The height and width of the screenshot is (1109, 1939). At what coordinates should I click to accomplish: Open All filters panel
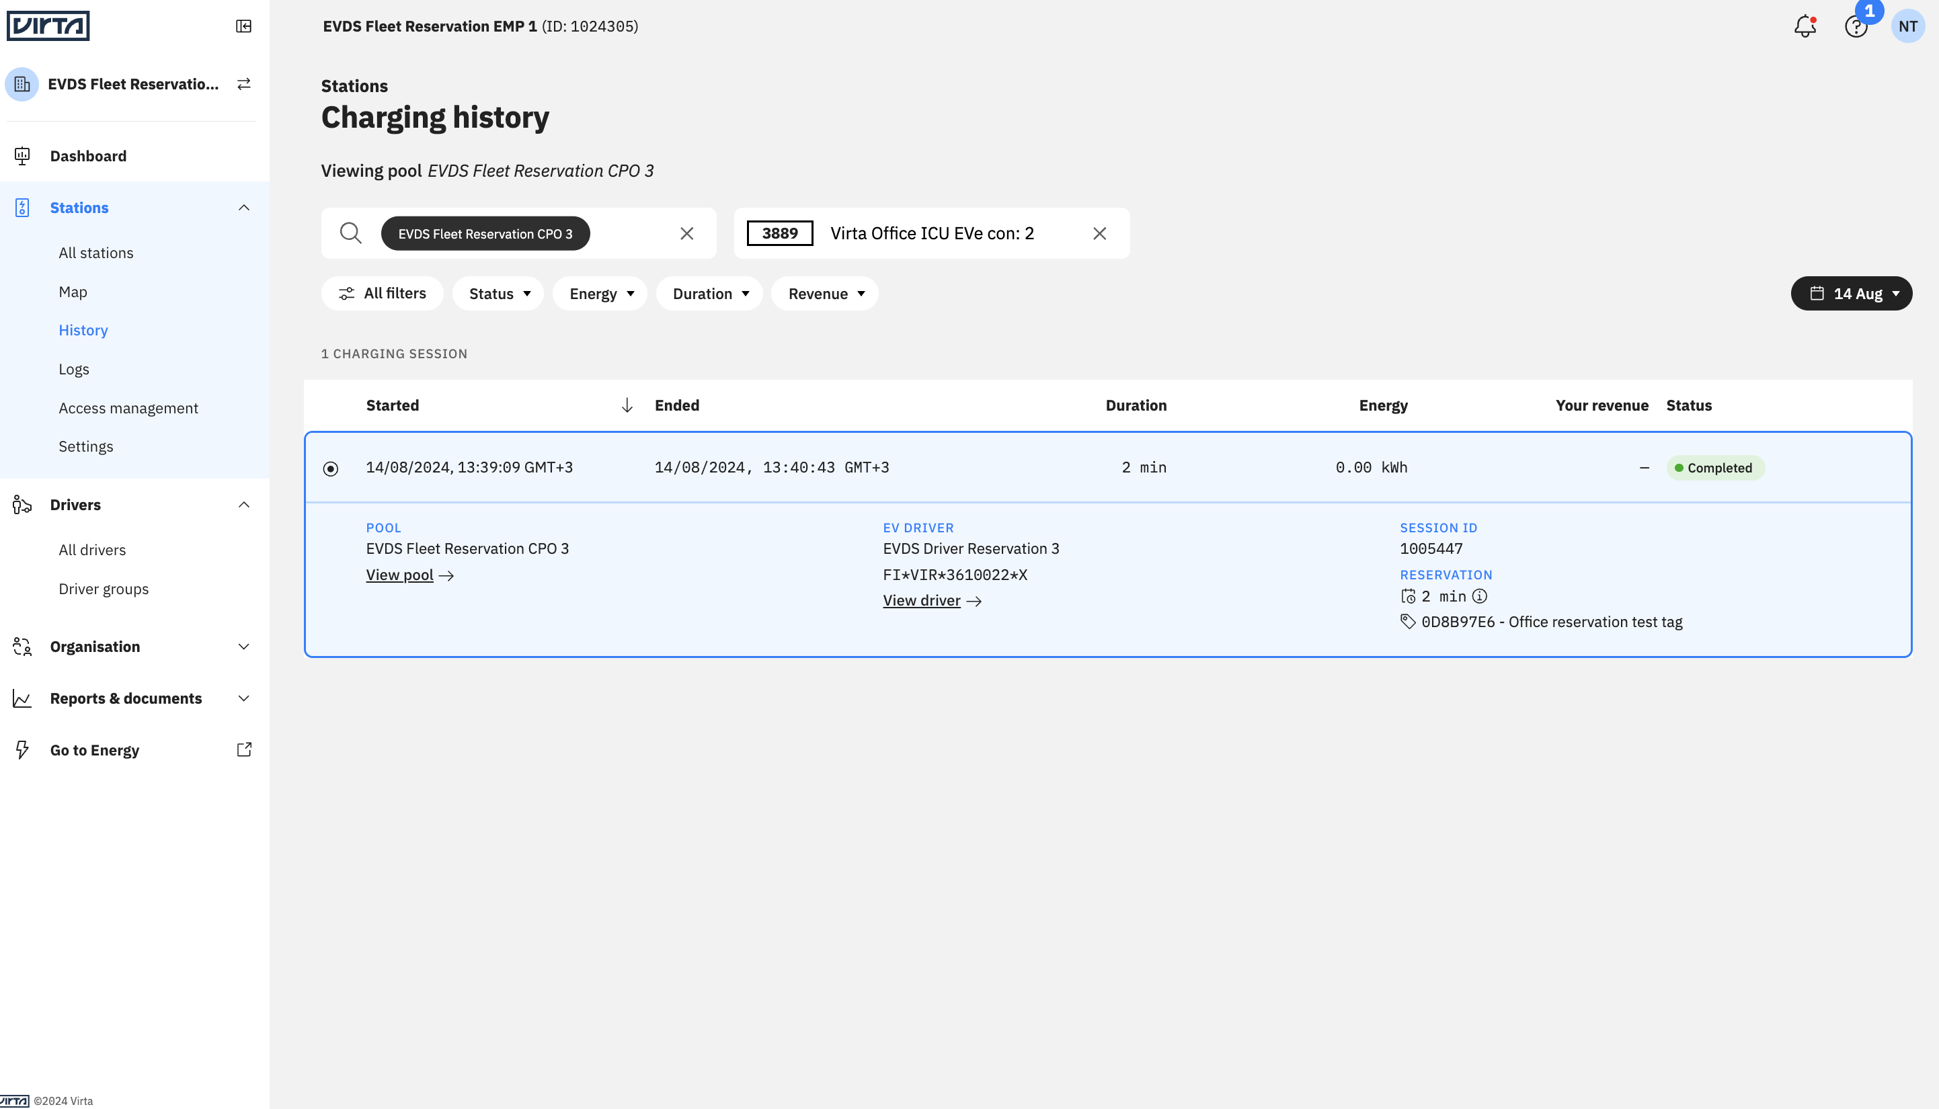(383, 293)
